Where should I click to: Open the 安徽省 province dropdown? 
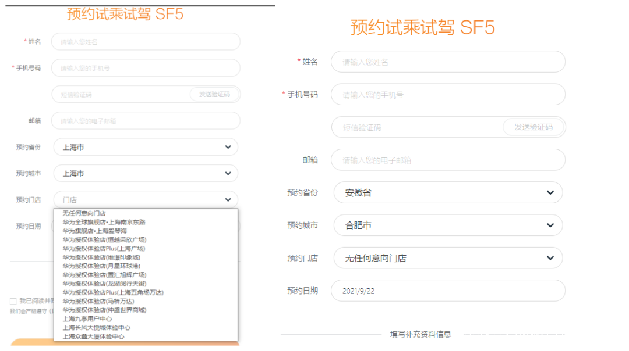[448, 192]
